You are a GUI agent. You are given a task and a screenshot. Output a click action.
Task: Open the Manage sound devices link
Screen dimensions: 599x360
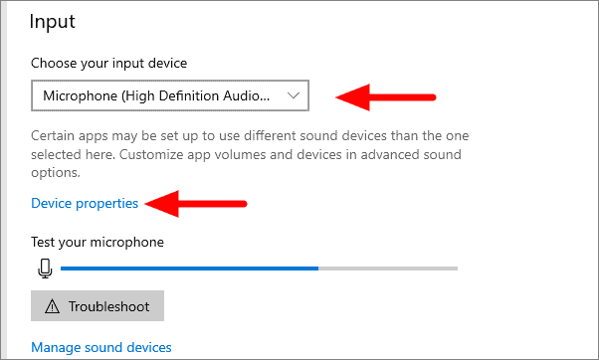tap(101, 347)
